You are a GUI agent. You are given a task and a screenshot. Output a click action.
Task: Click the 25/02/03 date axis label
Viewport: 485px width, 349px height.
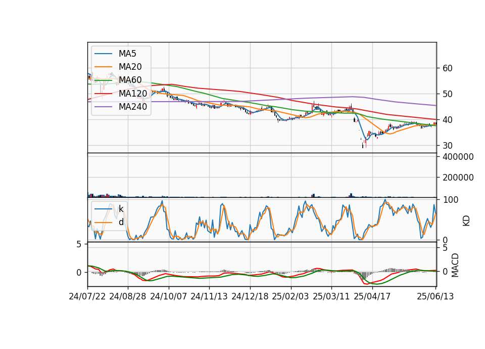(x=290, y=296)
